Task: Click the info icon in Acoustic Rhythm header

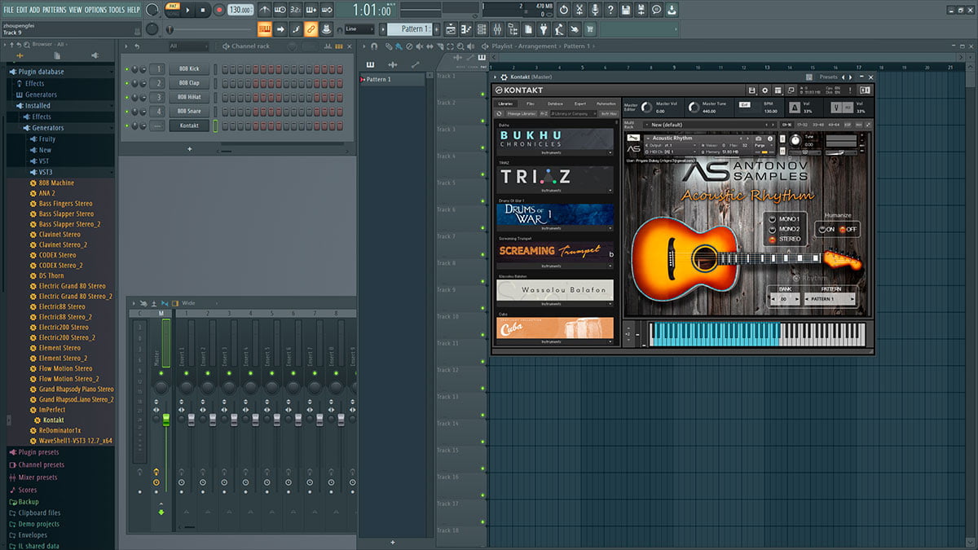Action: 769,139
